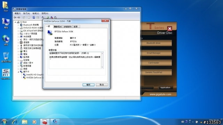Image resolution: width=223 pixels, height=125 pixels.
Task: Switch to the 資源 resources tab
Action: (x=76, y=27)
